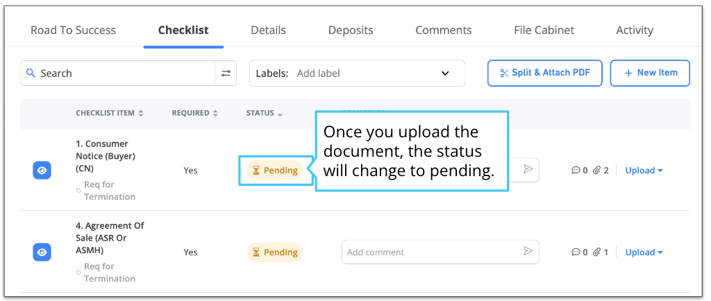711x301 pixels.
Task: Sort by Required column
Action: 195,113
